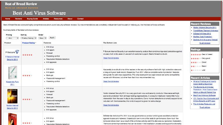Viewport: 223px width, 125px height.
Task: Click the Product column header
Action: click(8, 43)
